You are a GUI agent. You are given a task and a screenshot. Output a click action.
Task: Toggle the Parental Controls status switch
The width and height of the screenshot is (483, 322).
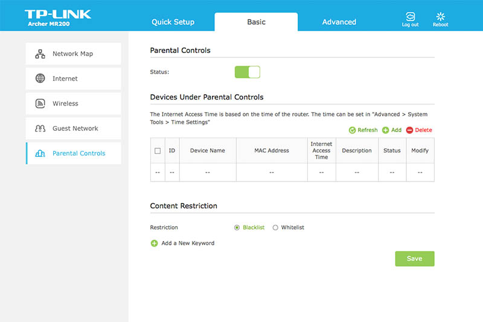(x=248, y=72)
